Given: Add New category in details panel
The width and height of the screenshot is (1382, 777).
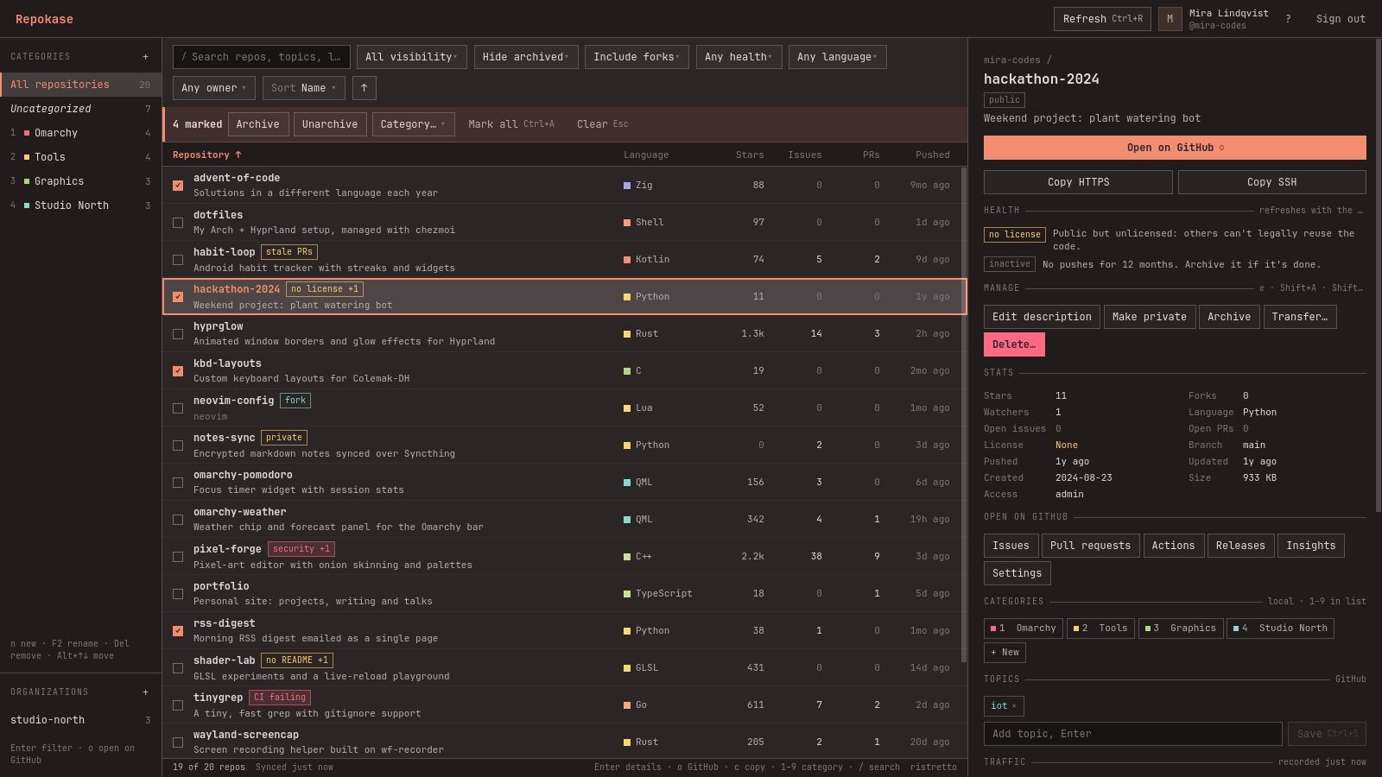Looking at the screenshot, I should click(1005, 653).
